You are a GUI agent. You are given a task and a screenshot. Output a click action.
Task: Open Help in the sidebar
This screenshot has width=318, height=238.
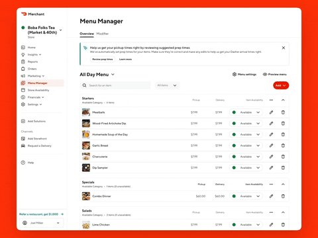[27, 163]
